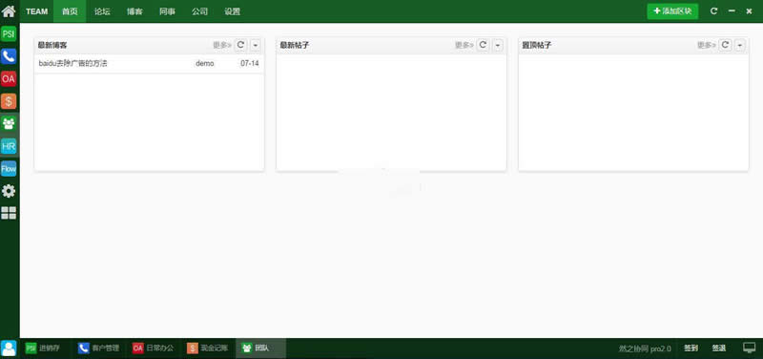This screenshot has width=763, height=359.
Task: Click 更多 link in 最新帖子 block
Action: tap(464, 45)
